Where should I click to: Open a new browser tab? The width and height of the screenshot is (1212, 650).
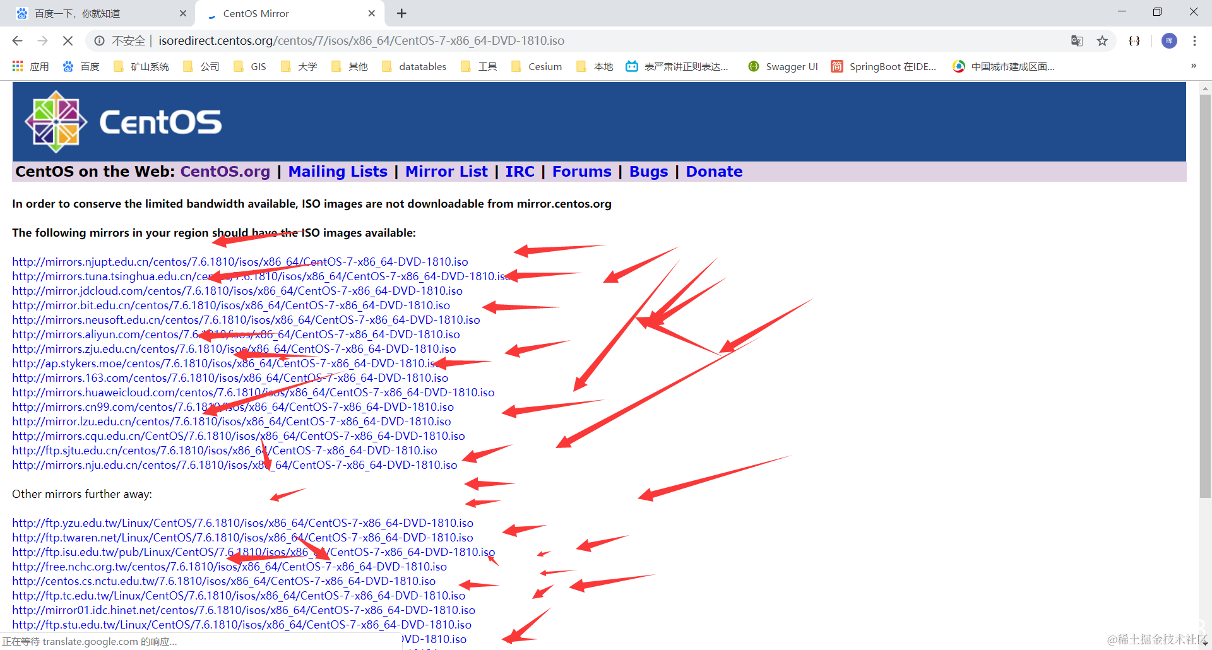click(401, 13)
